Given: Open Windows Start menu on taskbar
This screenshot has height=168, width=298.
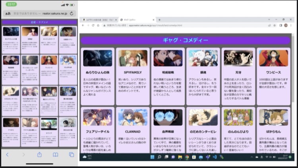Looking at the screenshot, I should [x=152, y=157].
